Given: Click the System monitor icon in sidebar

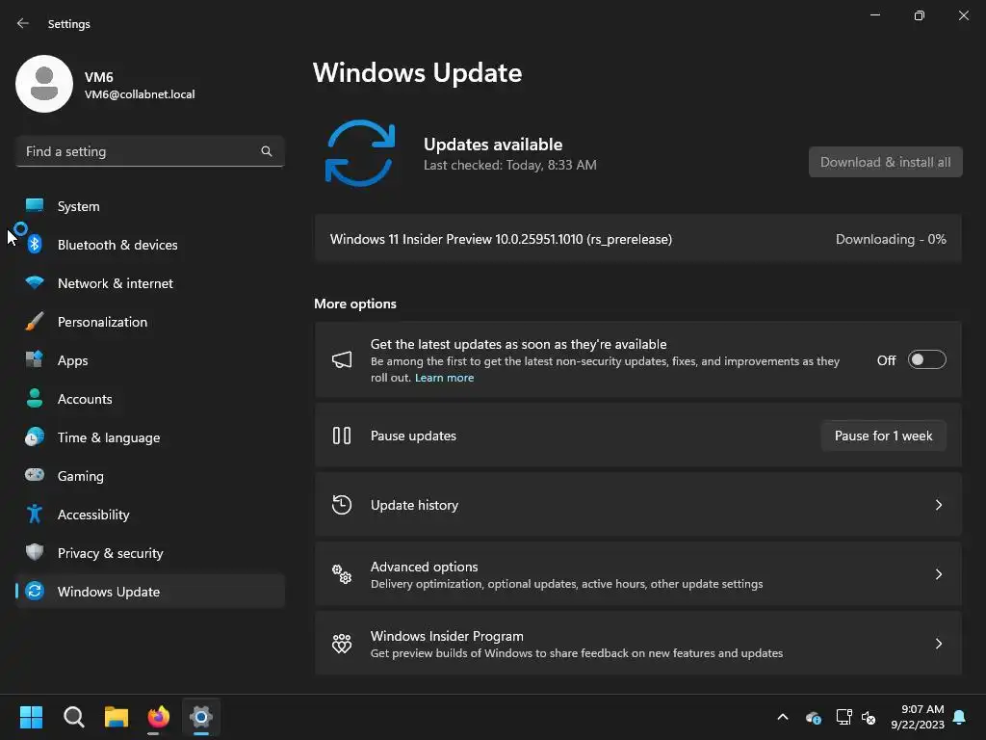Looking at the screenshot, I should pos(35,206).
